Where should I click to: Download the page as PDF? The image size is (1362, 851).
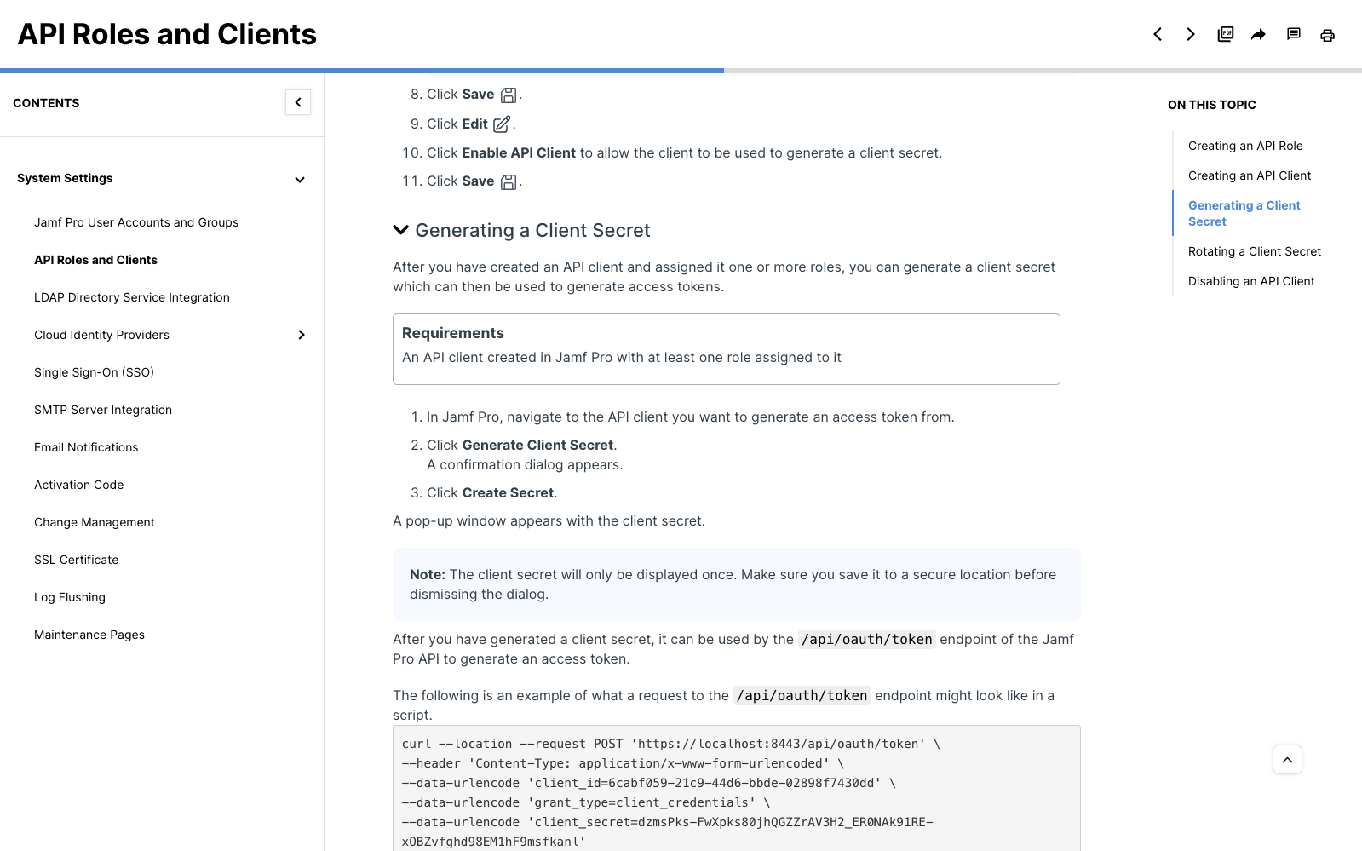click(x=1226, y=34)
